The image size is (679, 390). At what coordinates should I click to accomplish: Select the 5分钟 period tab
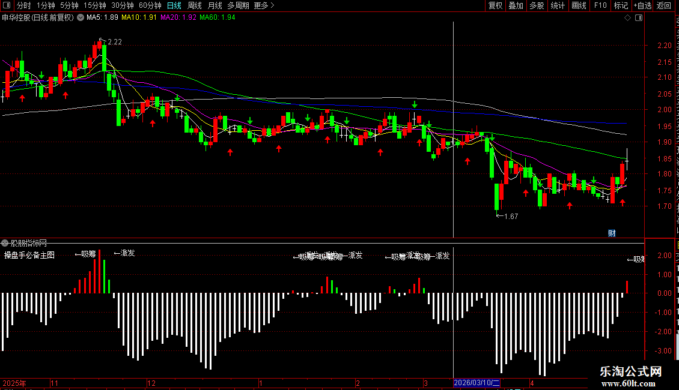coord(69,5)
